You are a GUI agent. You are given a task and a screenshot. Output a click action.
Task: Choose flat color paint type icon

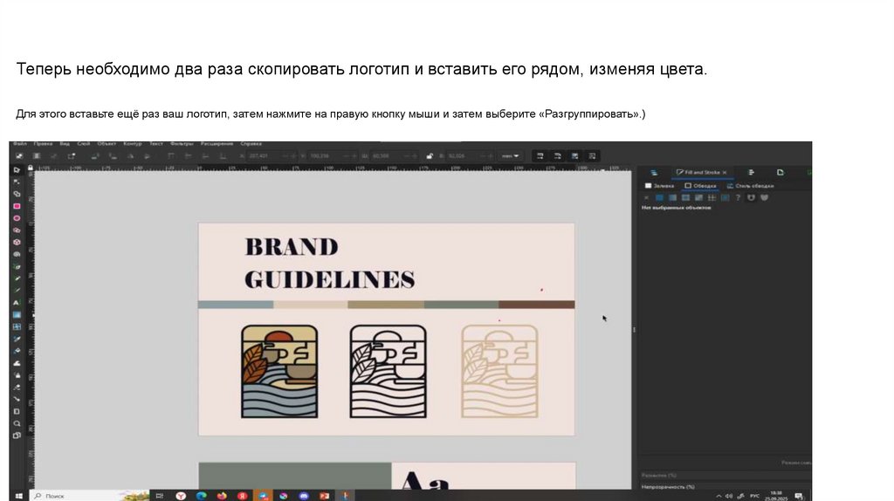click(x=659, y=197)
